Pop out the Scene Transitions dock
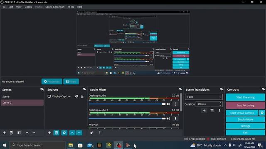The width and height of the screenshot is (266, 149). (x=222, y=90)
